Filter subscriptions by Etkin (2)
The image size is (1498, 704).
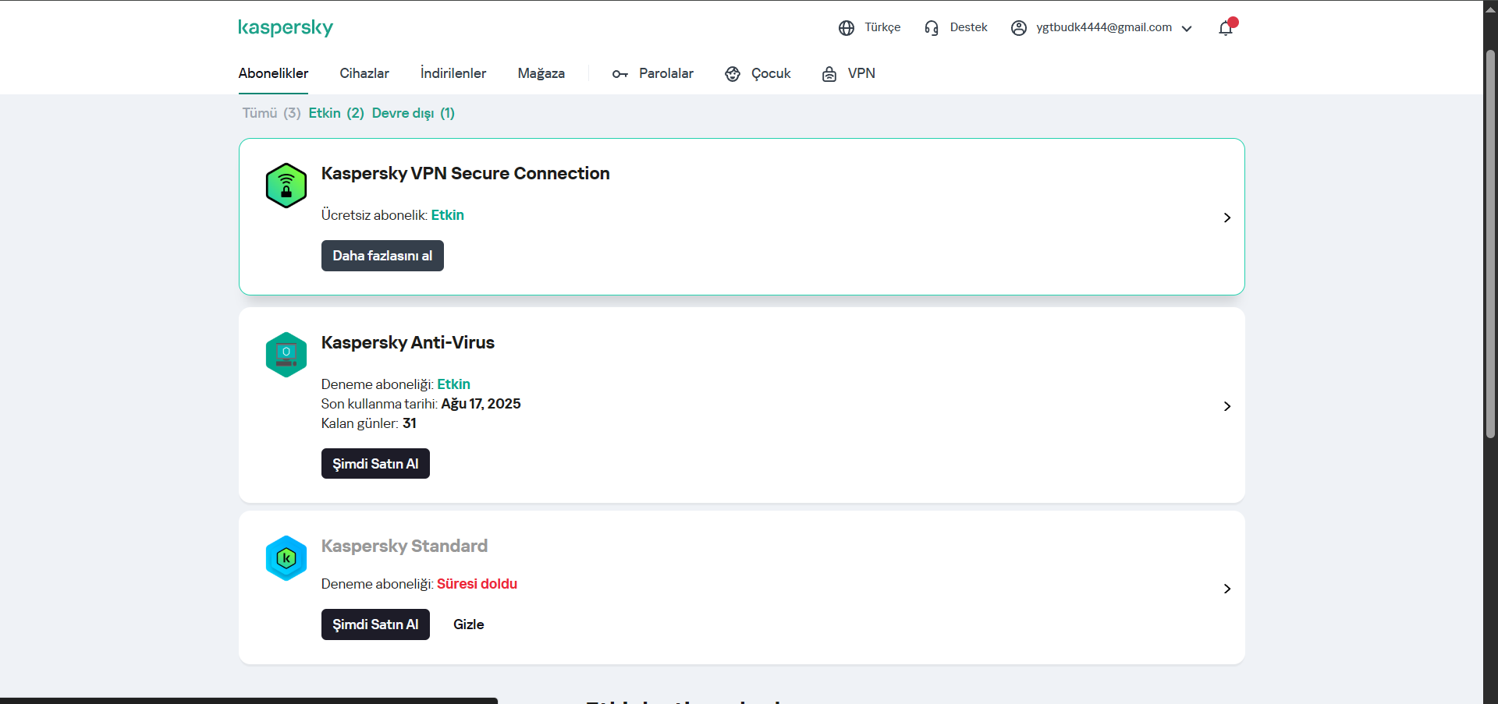coord(336,113)
